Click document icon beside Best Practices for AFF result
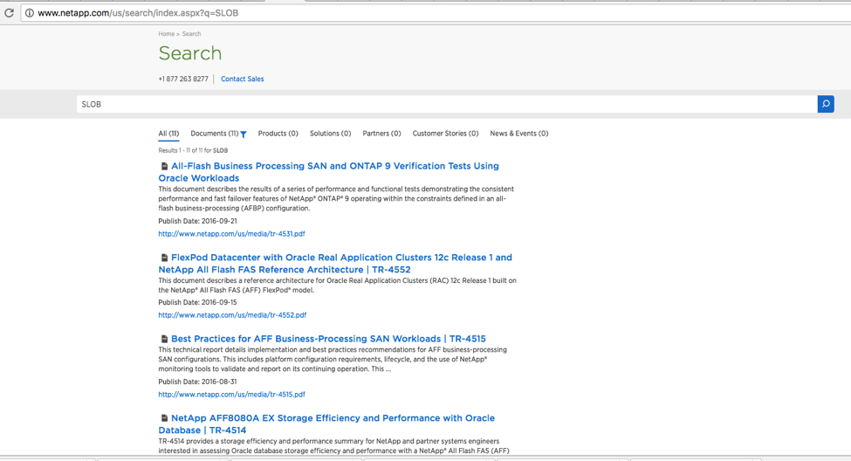This screenshot has width=851, height=461. click(x=164, y=339)
